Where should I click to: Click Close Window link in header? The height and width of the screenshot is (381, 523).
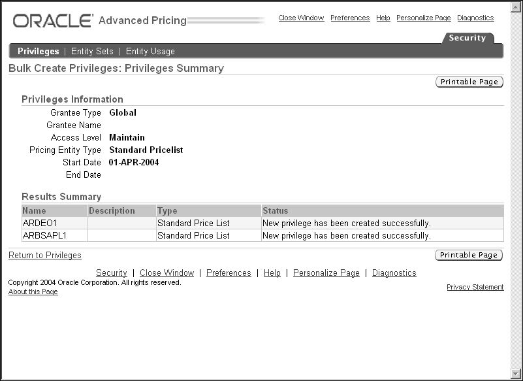tap(301, 18)
